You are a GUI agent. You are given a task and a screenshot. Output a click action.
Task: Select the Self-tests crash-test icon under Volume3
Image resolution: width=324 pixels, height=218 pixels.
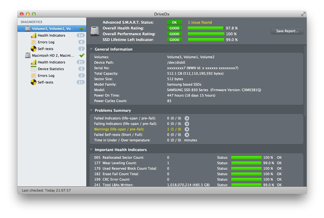[x=33, y=49]
